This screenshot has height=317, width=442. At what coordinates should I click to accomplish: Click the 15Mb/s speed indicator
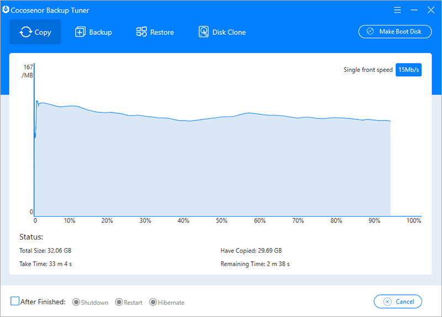click(408, 70)
